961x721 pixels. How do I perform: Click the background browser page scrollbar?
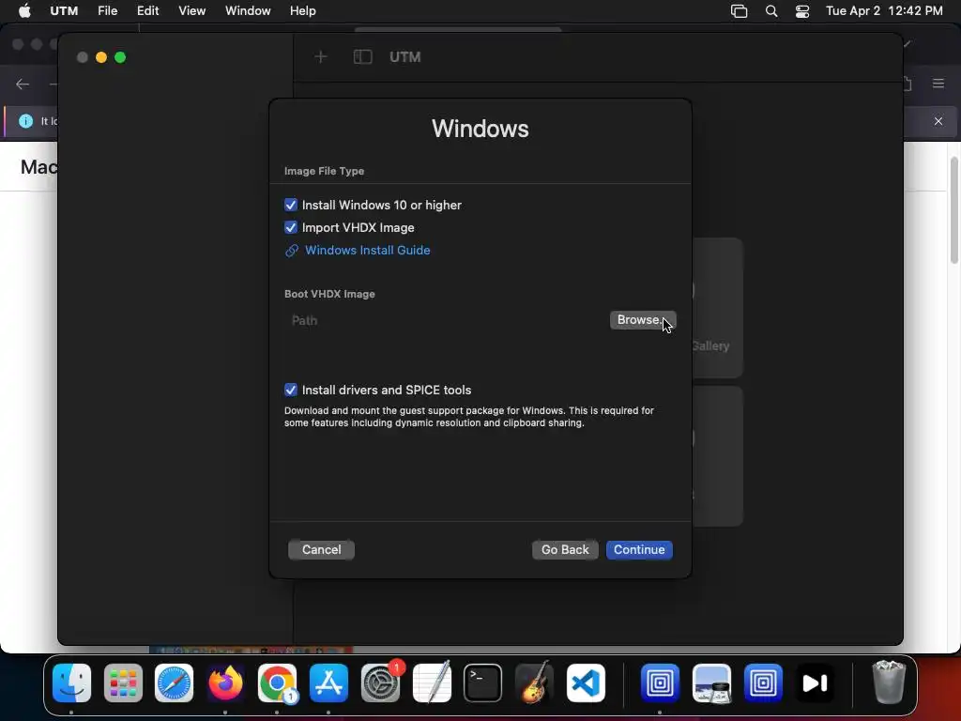coord(953,210)
